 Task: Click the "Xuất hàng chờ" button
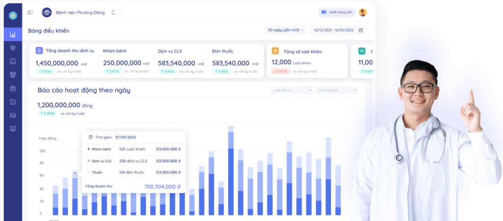pyautogui.click(x=336, y=12)
